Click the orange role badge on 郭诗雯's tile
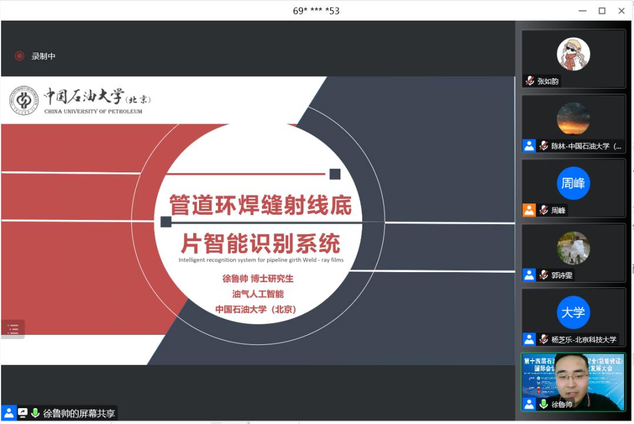Screen dimensions: 634x424 (529, 274)
